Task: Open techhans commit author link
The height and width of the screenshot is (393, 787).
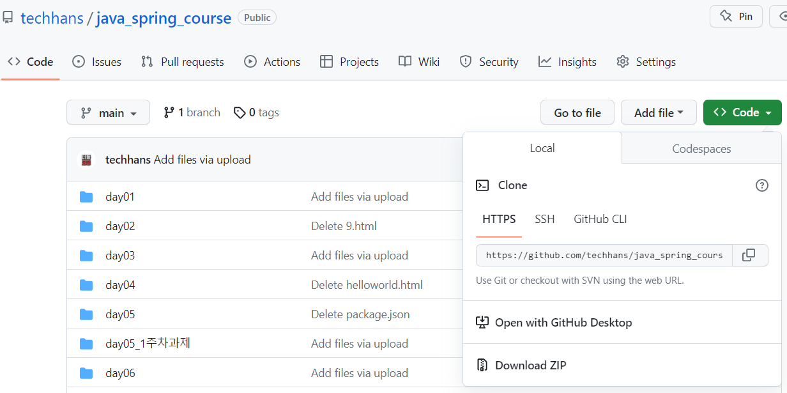Action: click(128, 160)
